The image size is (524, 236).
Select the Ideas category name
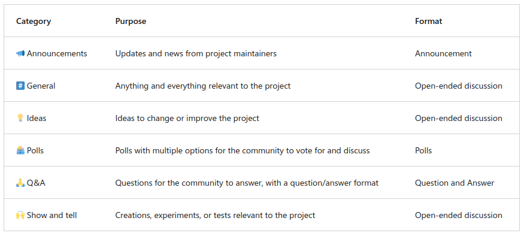(37, 119)
